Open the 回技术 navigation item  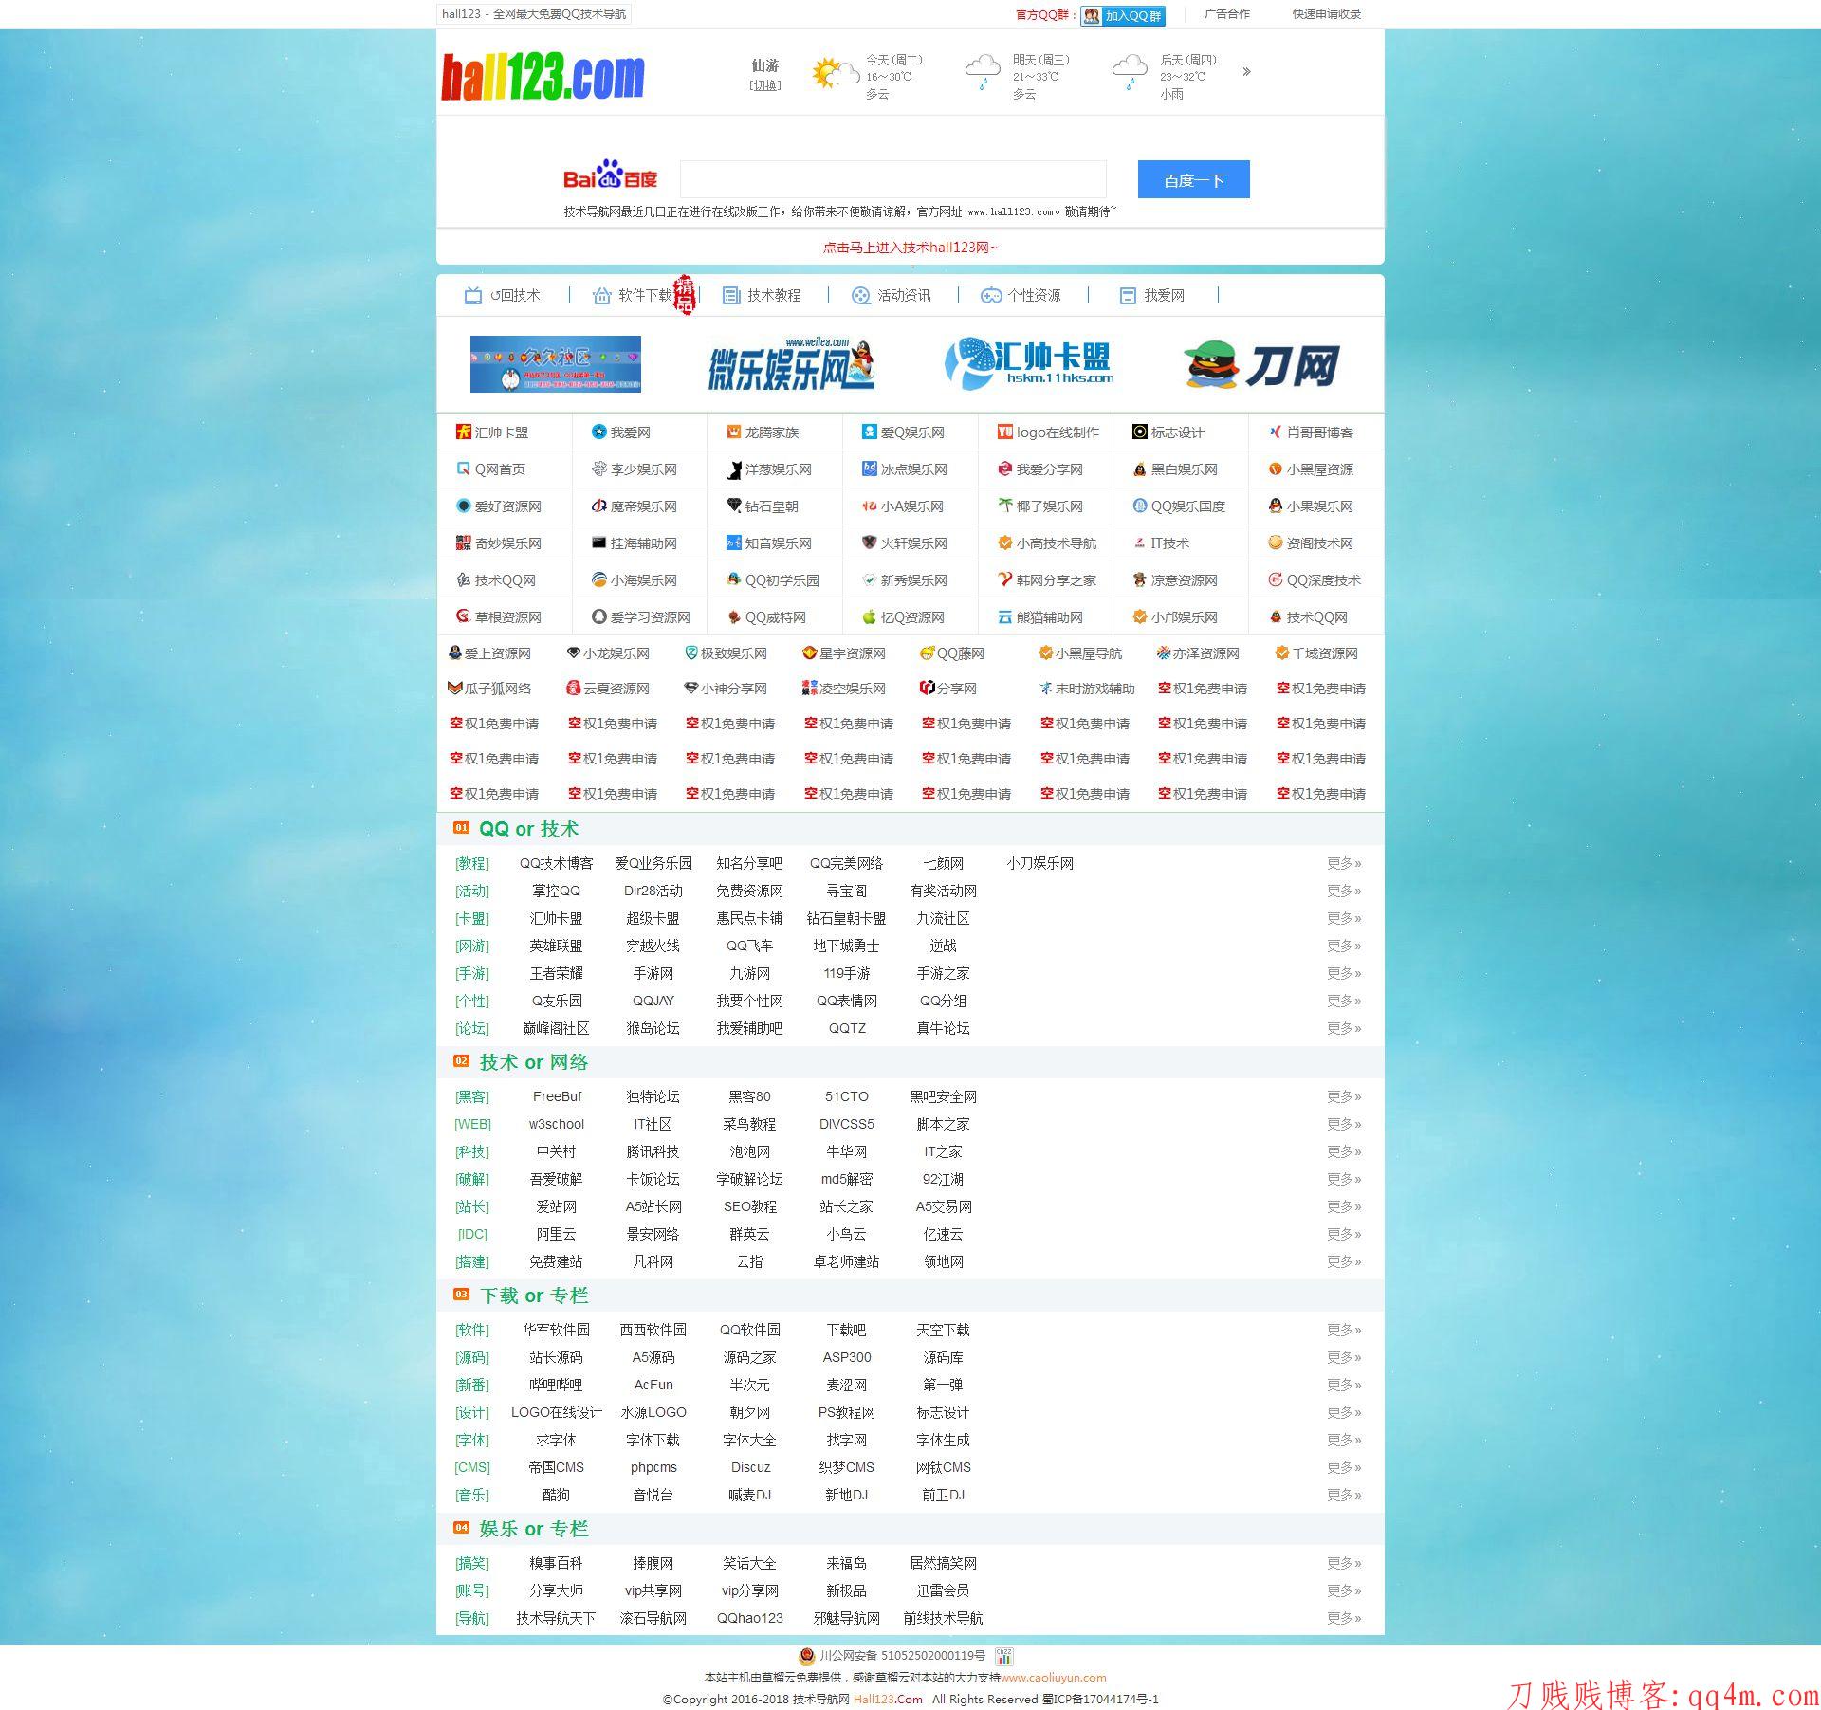[x=503, y=296]
